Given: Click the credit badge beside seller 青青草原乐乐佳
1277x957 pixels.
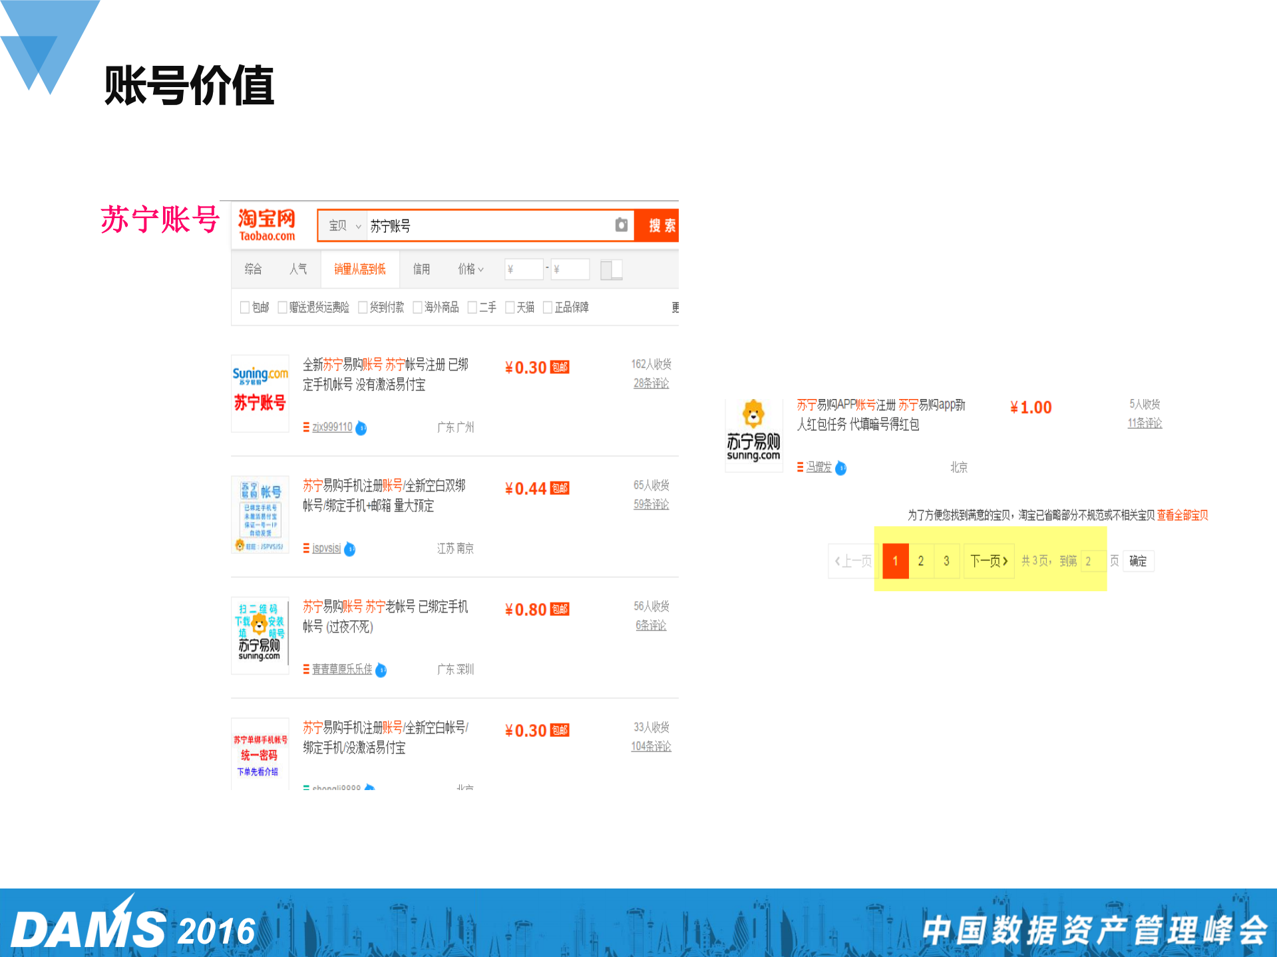Looking at the screenshot, I should (381, 670).
